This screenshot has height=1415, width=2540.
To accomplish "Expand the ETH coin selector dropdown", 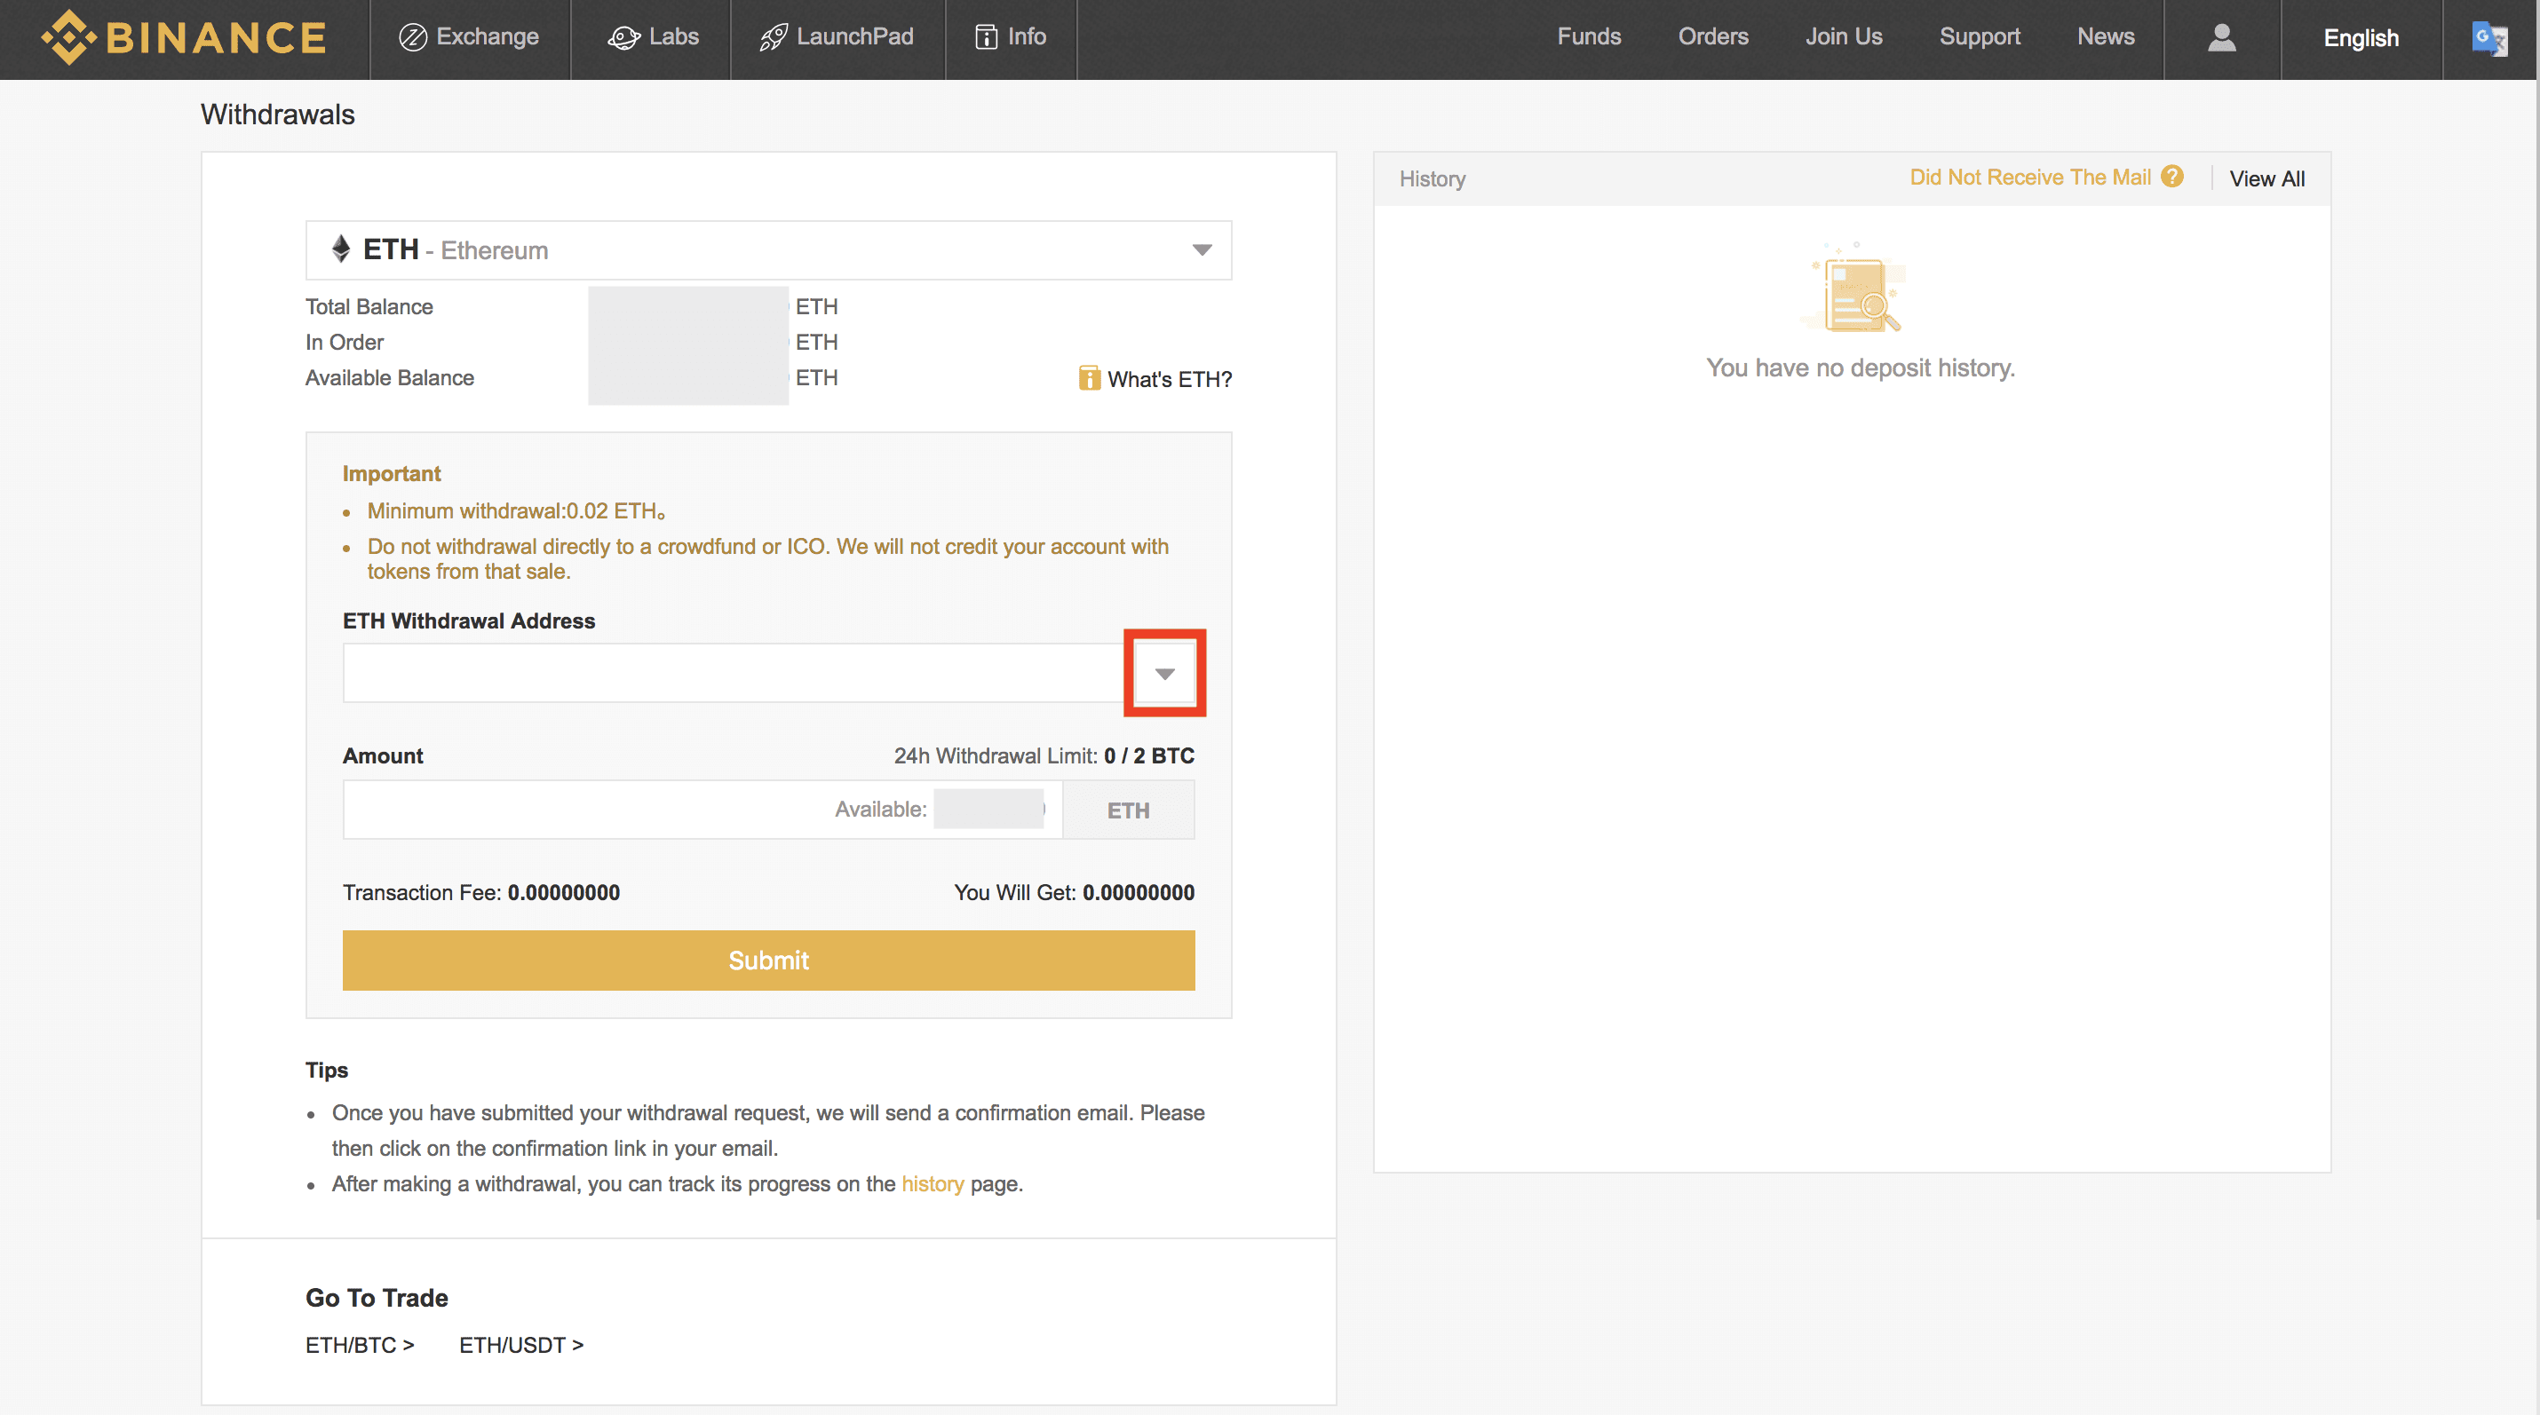I will pos(1201,250).
